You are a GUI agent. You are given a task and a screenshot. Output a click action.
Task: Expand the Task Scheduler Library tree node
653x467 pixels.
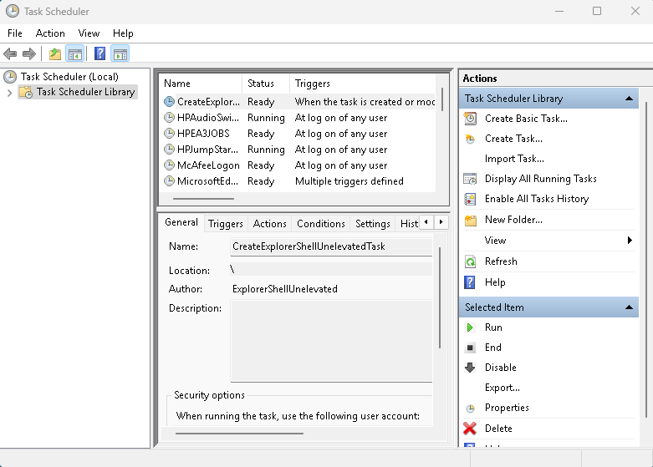pyautogui.click(x=9, y=93)
